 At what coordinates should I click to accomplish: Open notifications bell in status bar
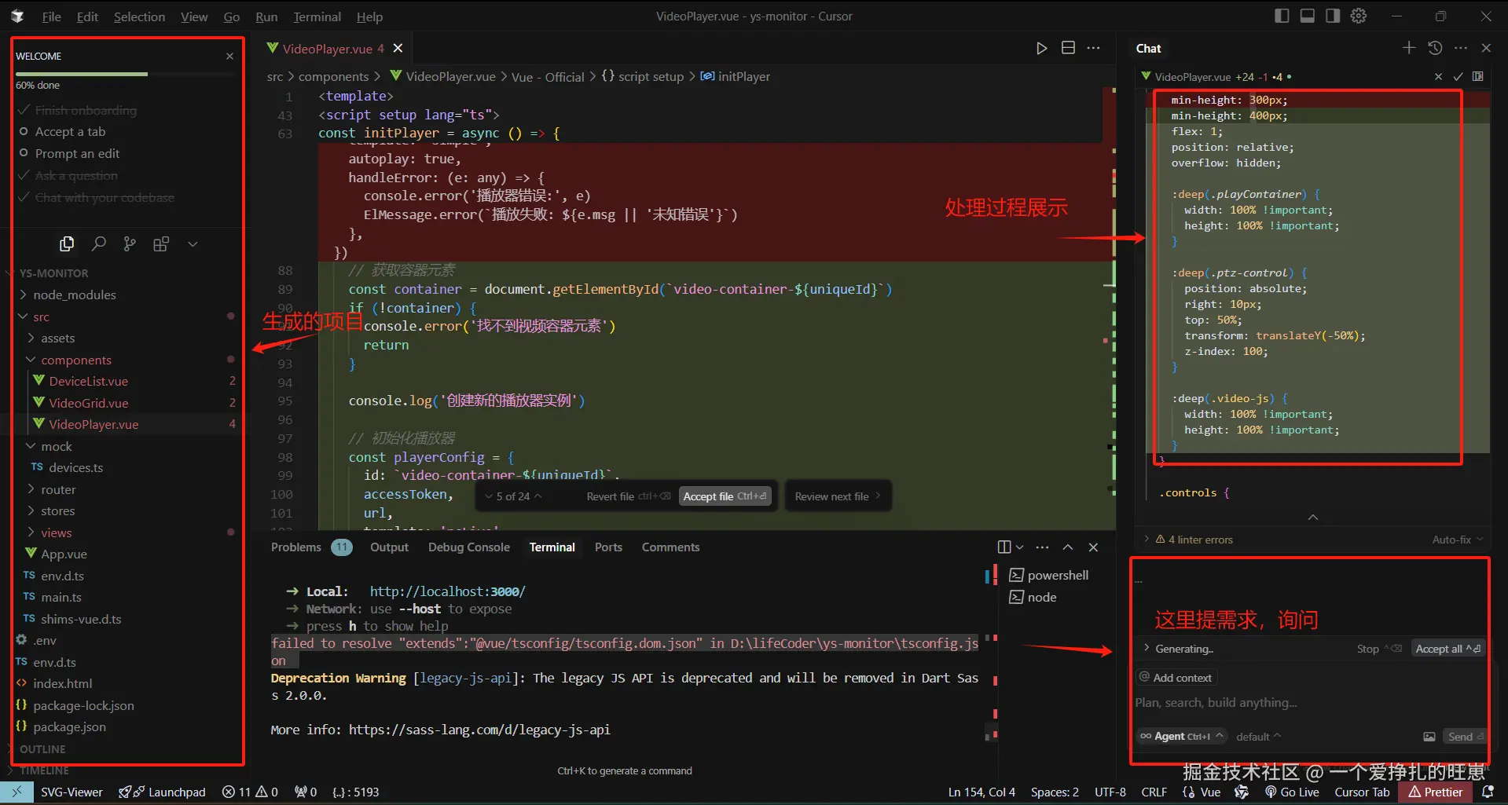click(x=1488, y=792)
